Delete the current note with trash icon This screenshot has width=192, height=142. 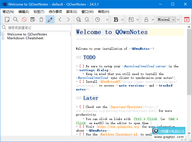pyautogui.click(x=41, y=20)
